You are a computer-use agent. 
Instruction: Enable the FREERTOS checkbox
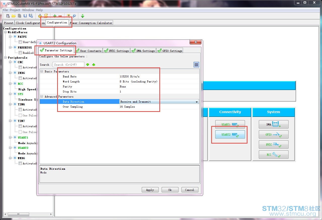pyautogui.click(x=20, y=53)
